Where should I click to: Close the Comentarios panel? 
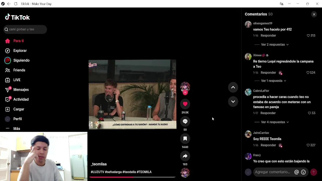pos(314,14)
